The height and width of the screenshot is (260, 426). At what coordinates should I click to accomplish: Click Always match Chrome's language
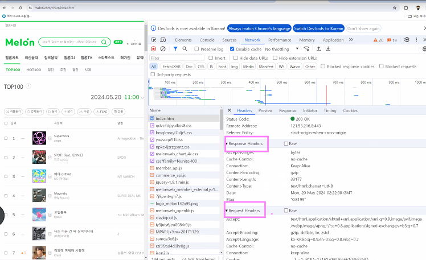[x=259, y=28]
